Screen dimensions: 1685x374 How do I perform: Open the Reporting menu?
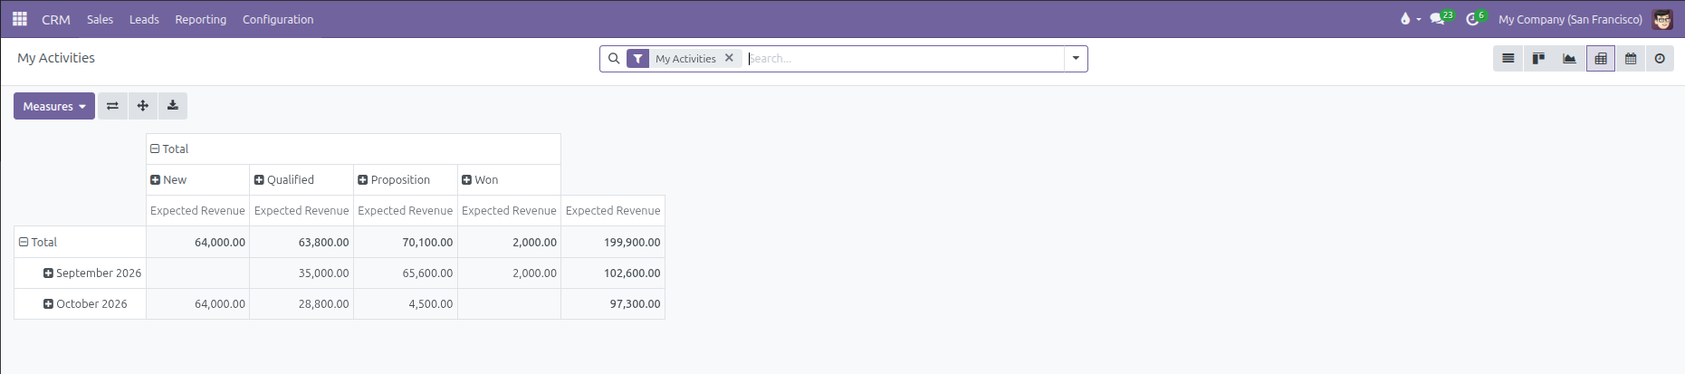(x=201, y=19)
